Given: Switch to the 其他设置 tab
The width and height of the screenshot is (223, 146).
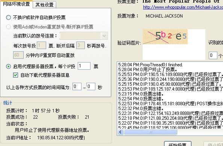Looking at the screenshot, I should [45, 5].
